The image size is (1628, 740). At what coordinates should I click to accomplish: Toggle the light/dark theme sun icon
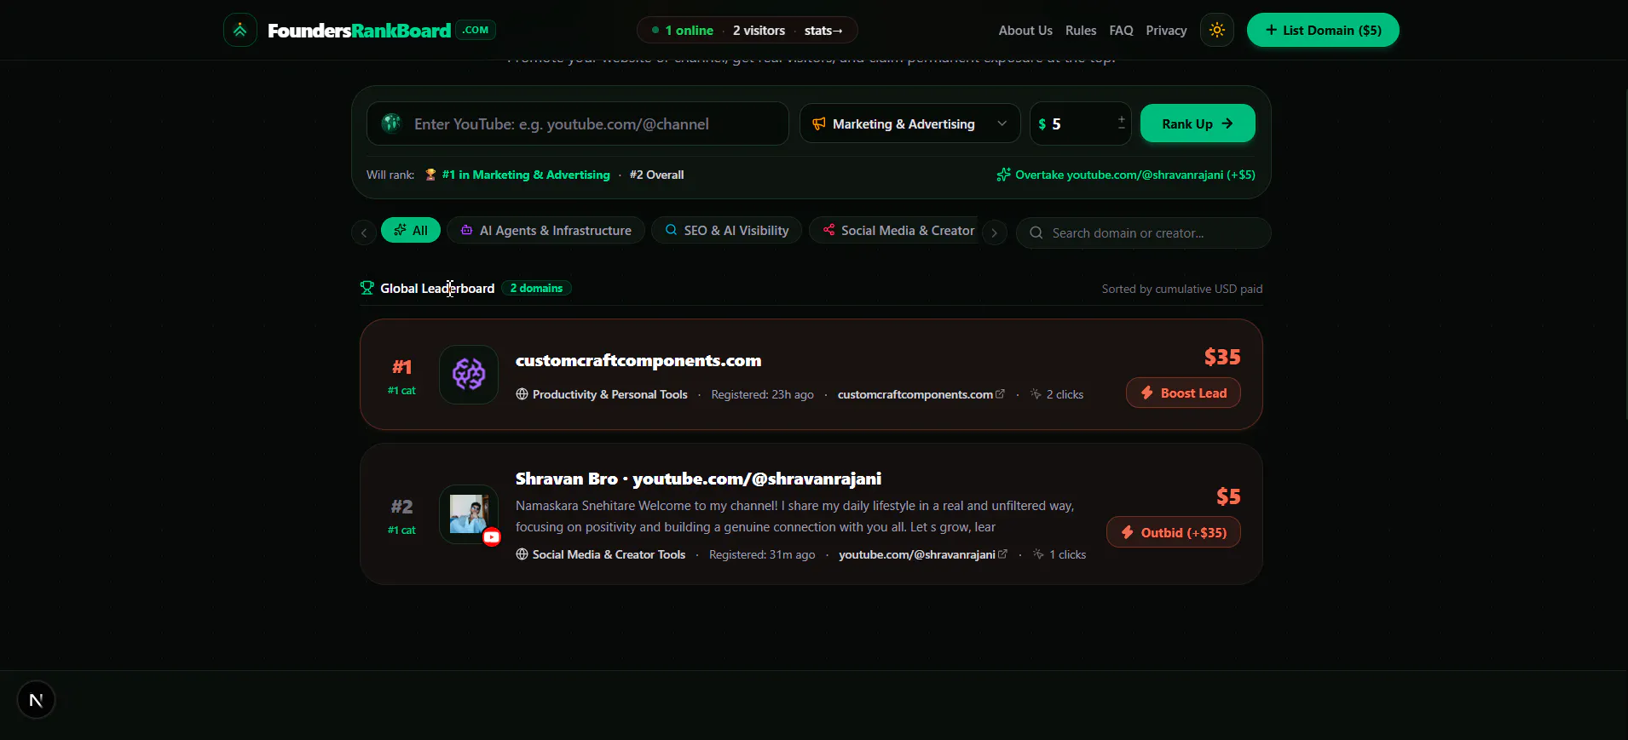[x=1216, y=30]
